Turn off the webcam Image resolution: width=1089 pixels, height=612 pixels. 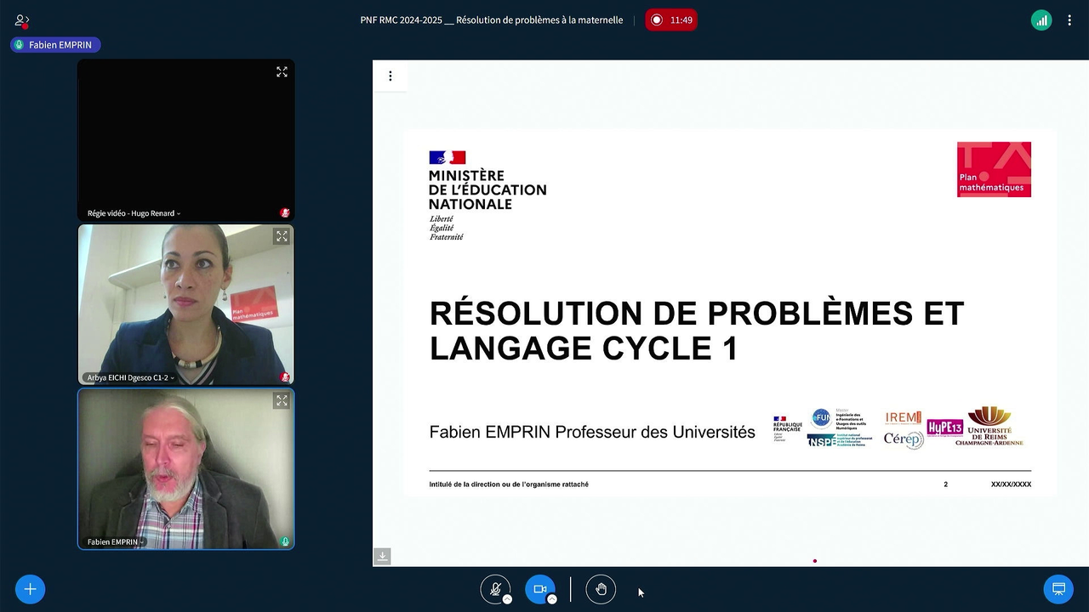[x=539, y=588]
